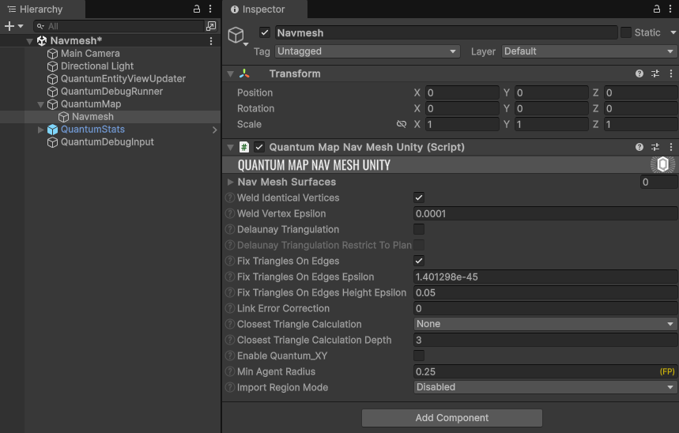Enable Delaunay Triangulation checkbox
This screenshot has width=679, height=433.
point(419,229)
